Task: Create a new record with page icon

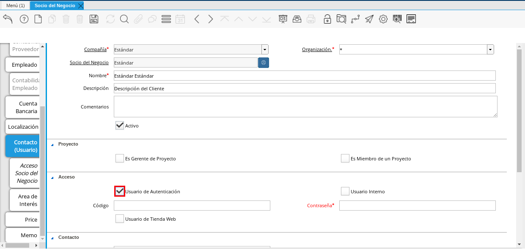Action: point(38,19)
